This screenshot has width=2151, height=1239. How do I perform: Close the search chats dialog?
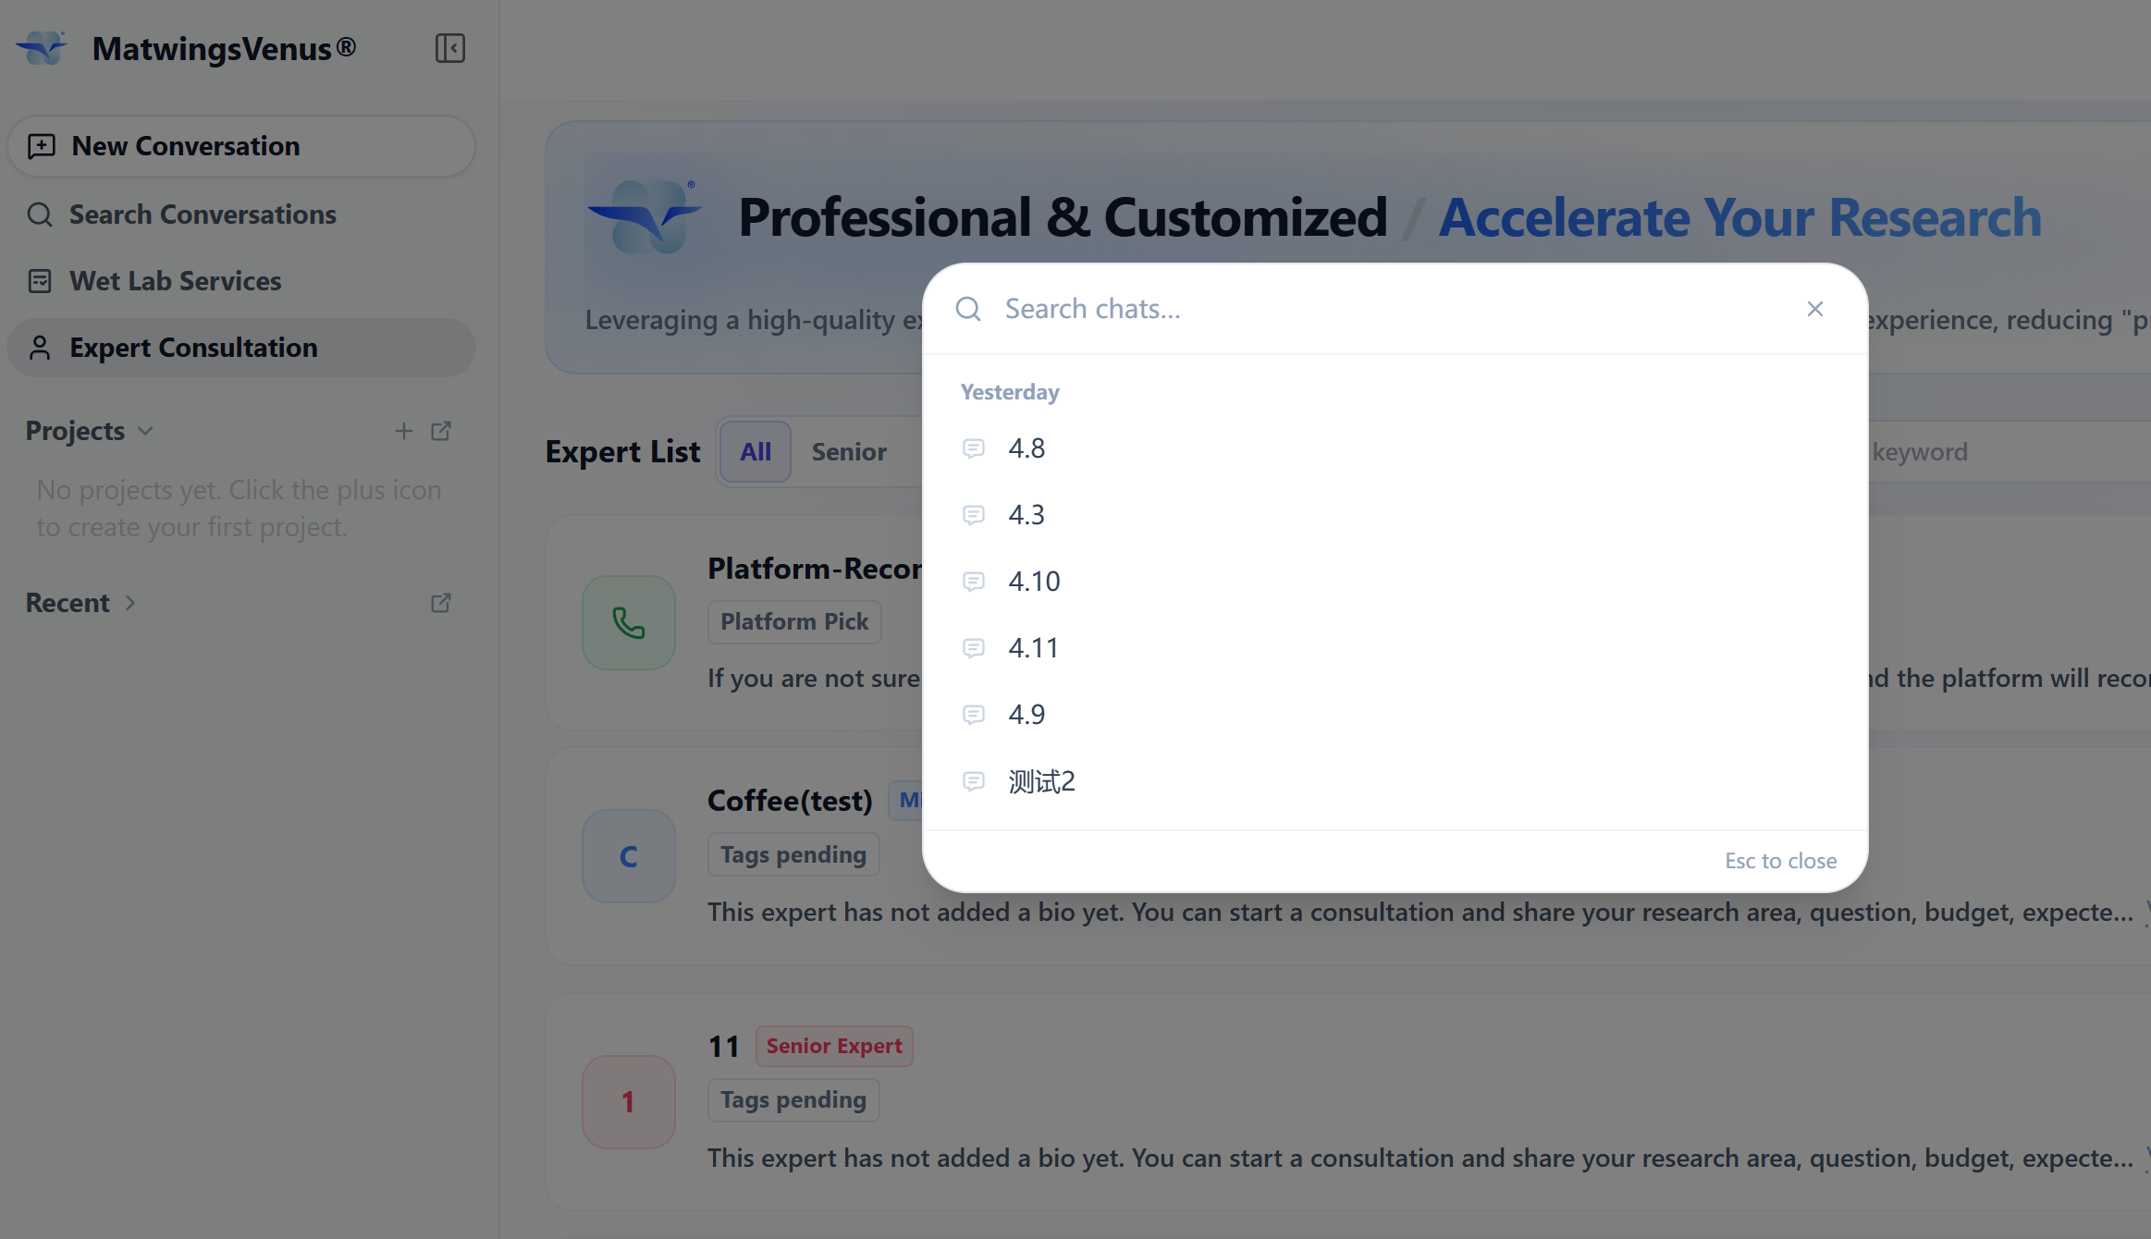(1815, 309)
